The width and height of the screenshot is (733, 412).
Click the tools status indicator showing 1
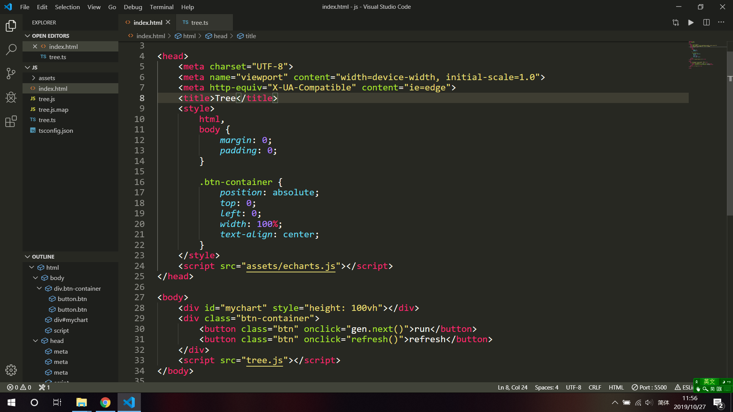point(44,387)
